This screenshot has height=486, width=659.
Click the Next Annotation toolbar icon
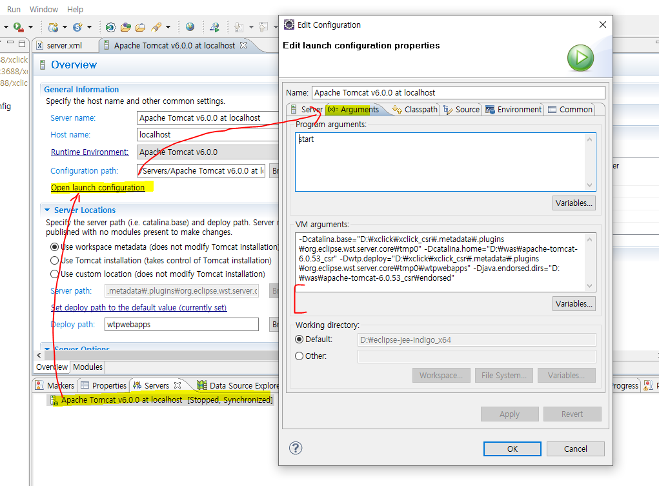(239, 27)
